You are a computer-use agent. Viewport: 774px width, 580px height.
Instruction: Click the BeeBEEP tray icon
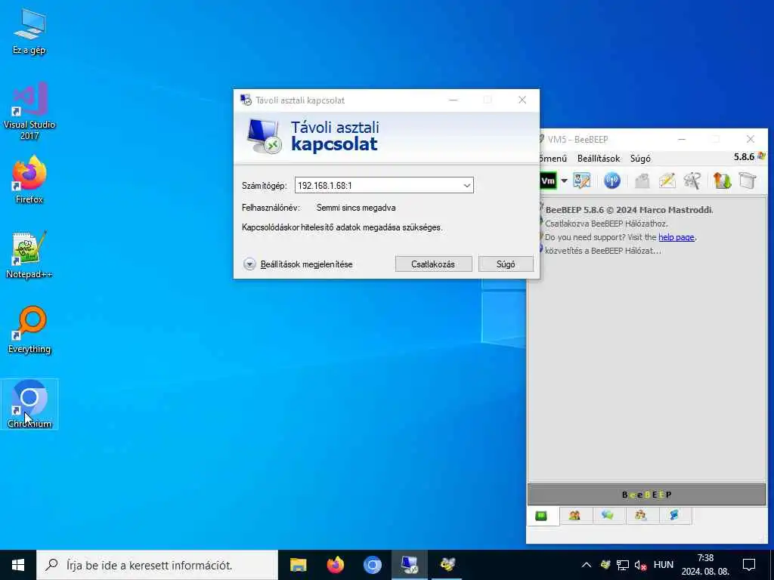point(605,565)
